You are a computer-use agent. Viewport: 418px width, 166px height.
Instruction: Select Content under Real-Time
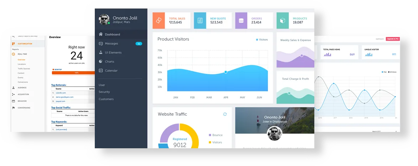tap(21, 73)
